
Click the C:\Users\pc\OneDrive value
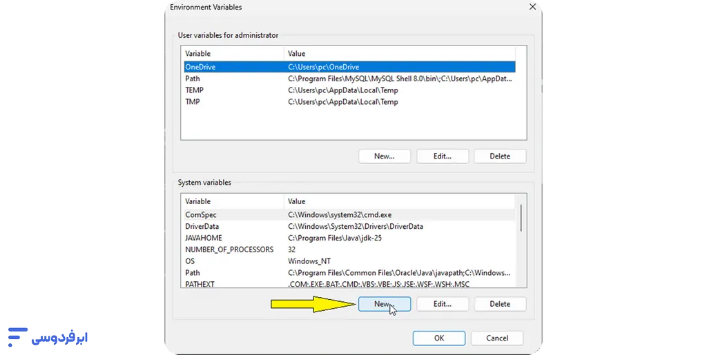point(324,67)
